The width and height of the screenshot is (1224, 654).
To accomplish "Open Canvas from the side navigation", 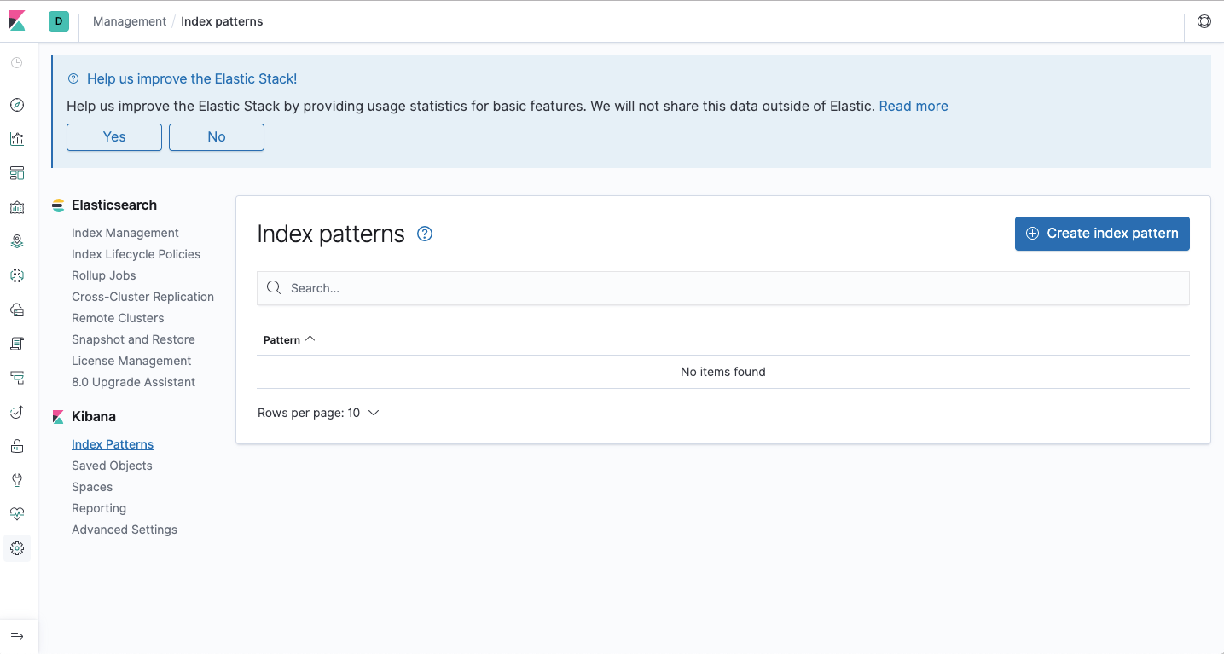I will 17,207.
